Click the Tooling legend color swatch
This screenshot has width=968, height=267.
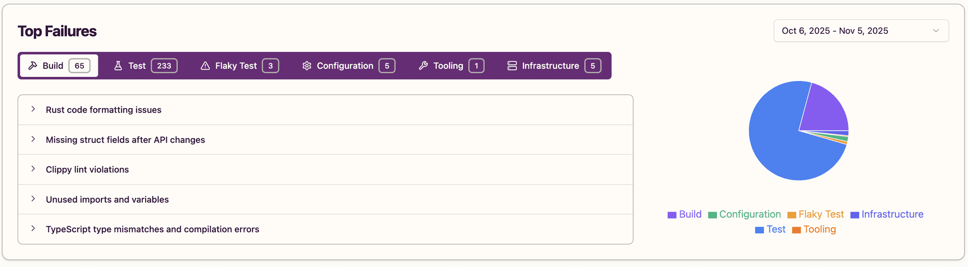pos(796,230)
